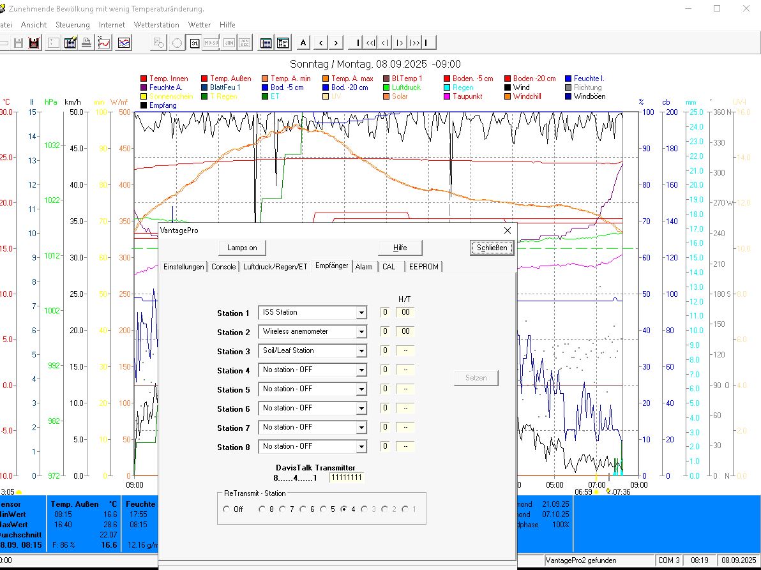Click the green Luftdruck legend color swatch
Viewport: 761px width, 570px height.
(386, 87)
